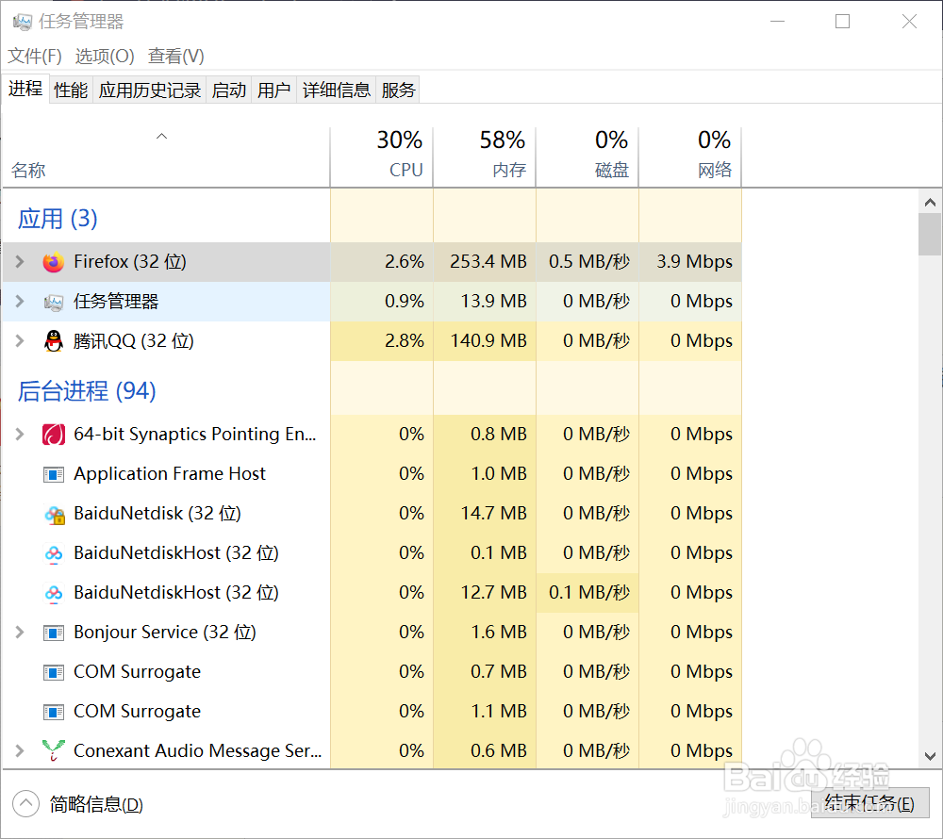Click the 1.1 MB COM Surrogate icon

(x=54, y=712)
